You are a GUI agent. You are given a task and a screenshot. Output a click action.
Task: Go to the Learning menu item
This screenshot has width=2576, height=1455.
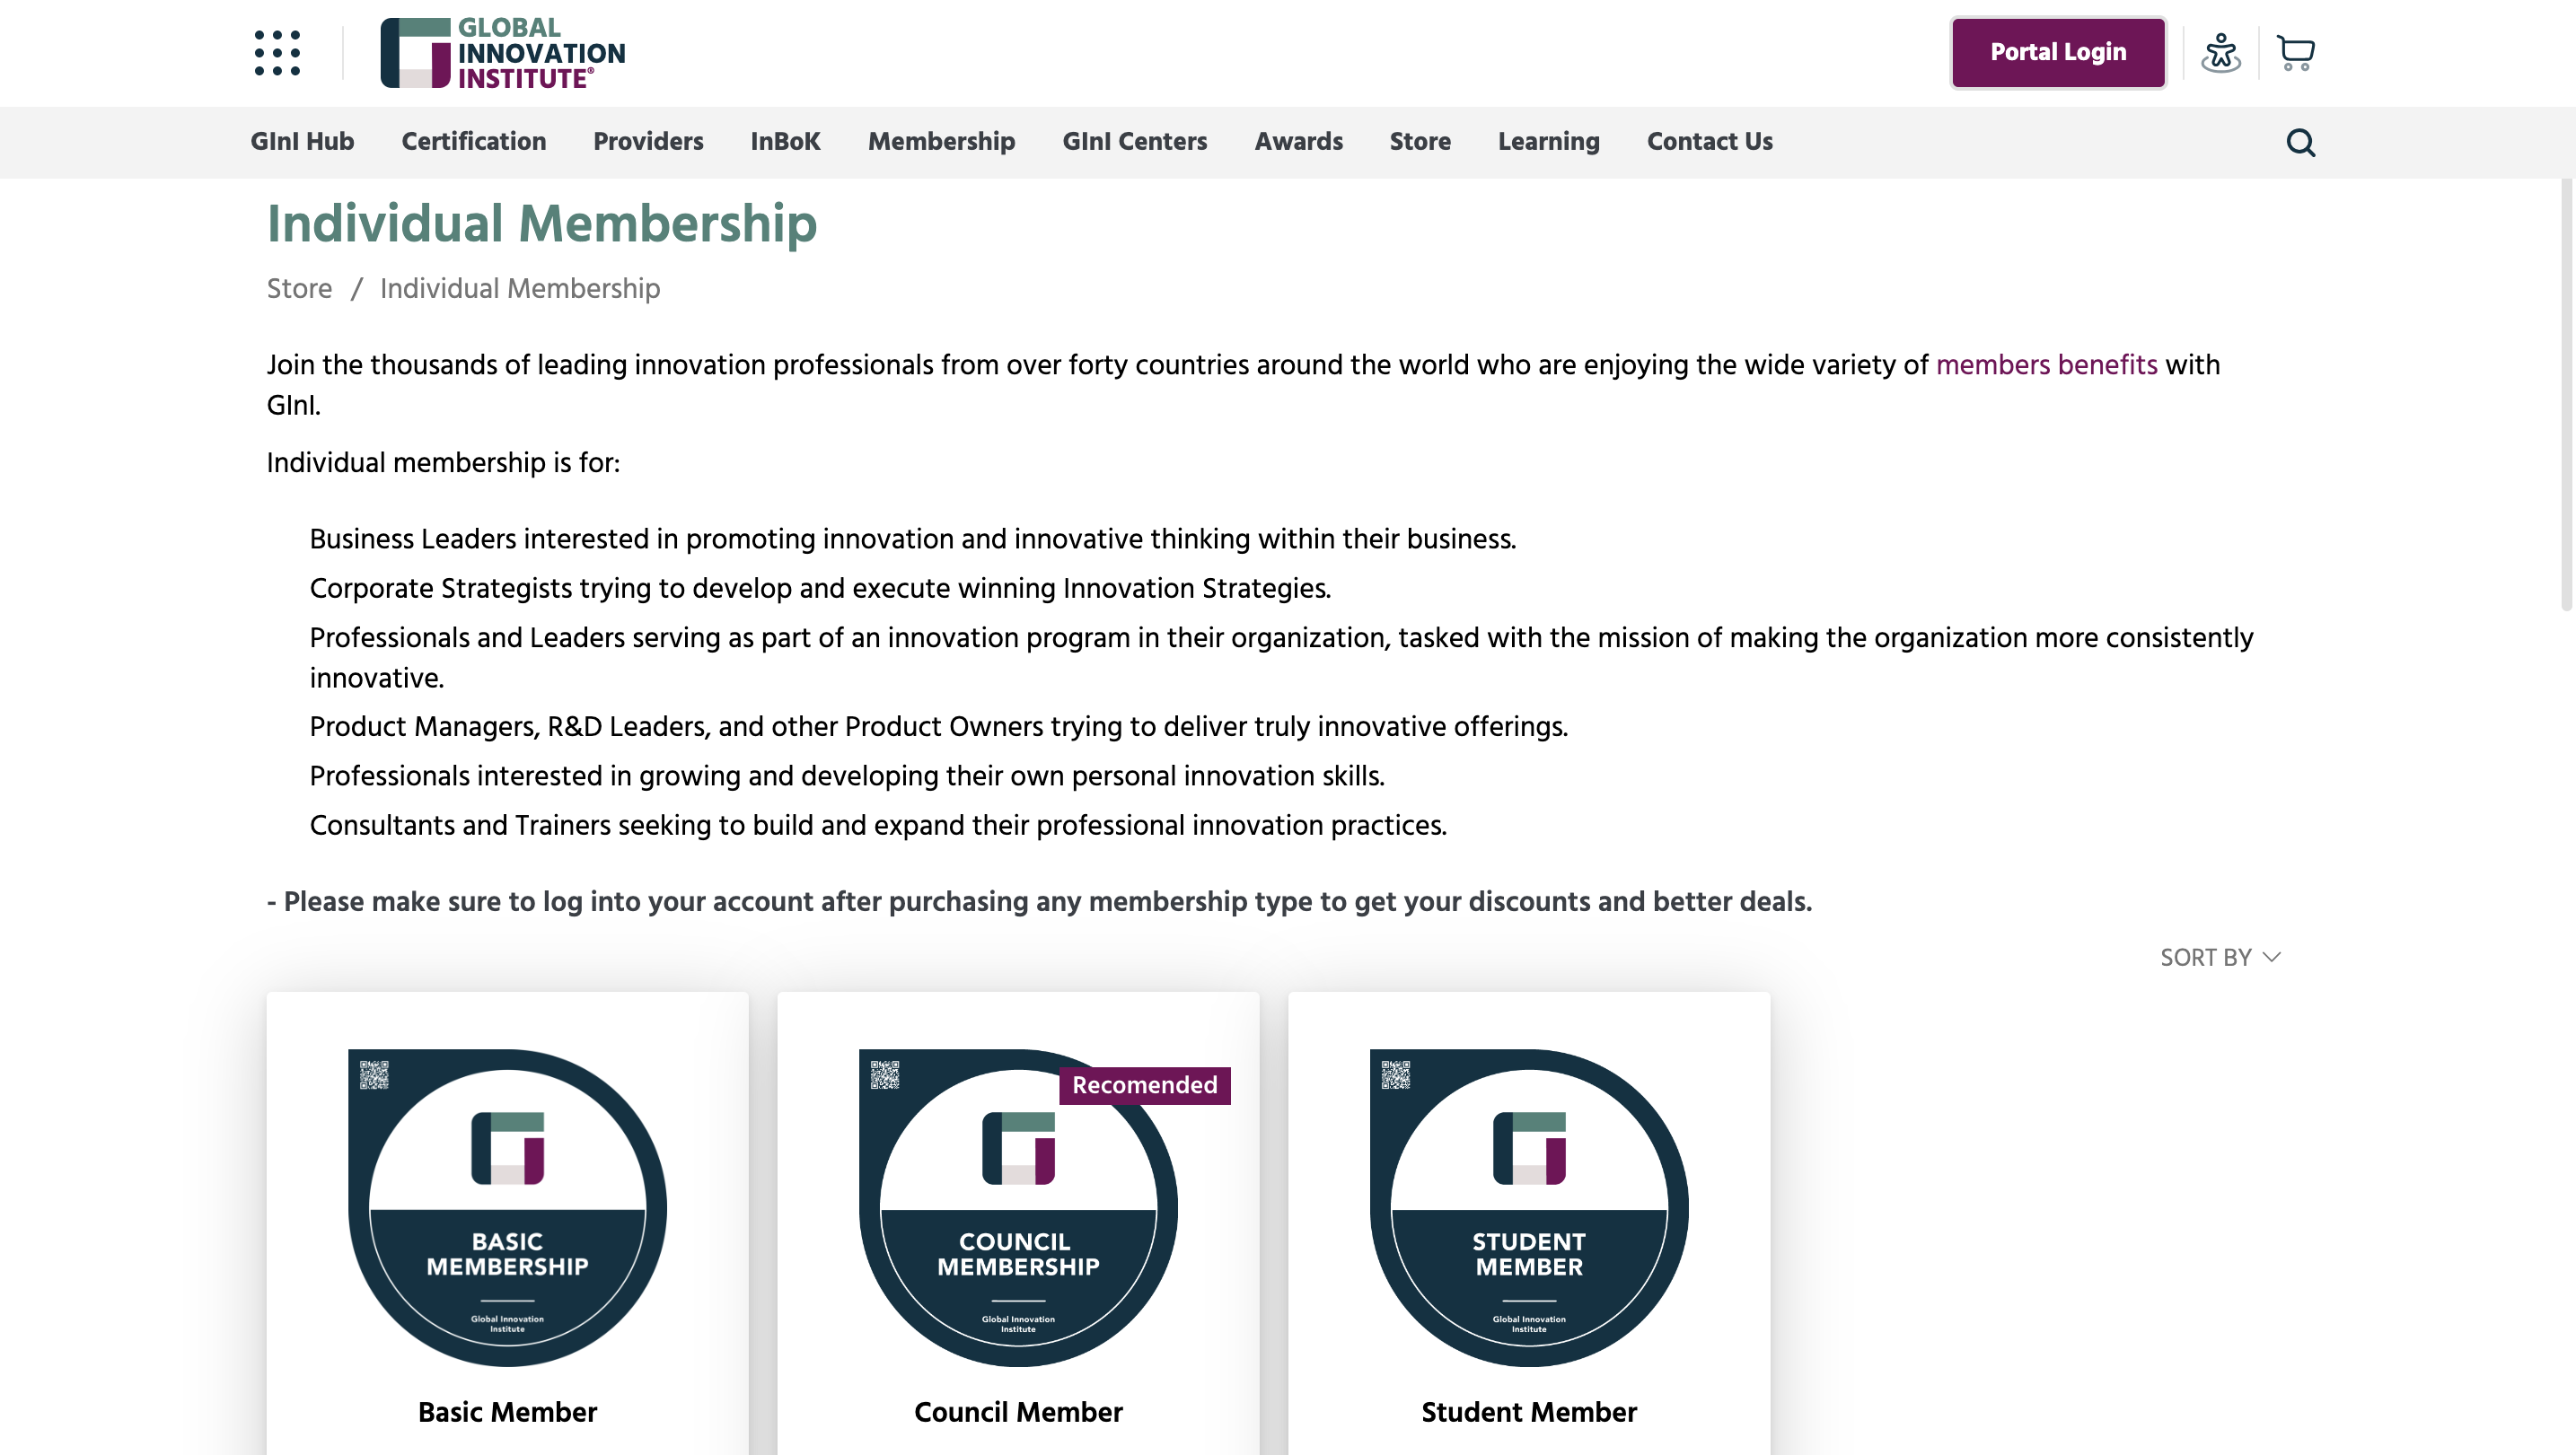coord(1548,142)
